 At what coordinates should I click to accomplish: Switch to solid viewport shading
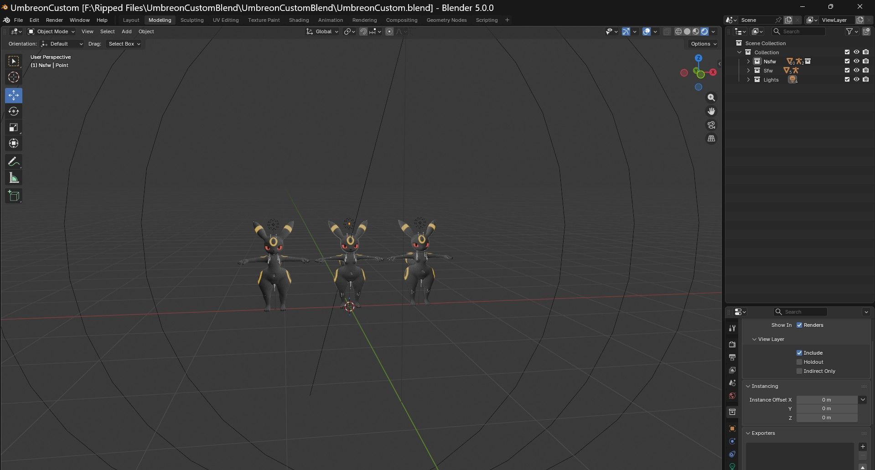point(687,31)
